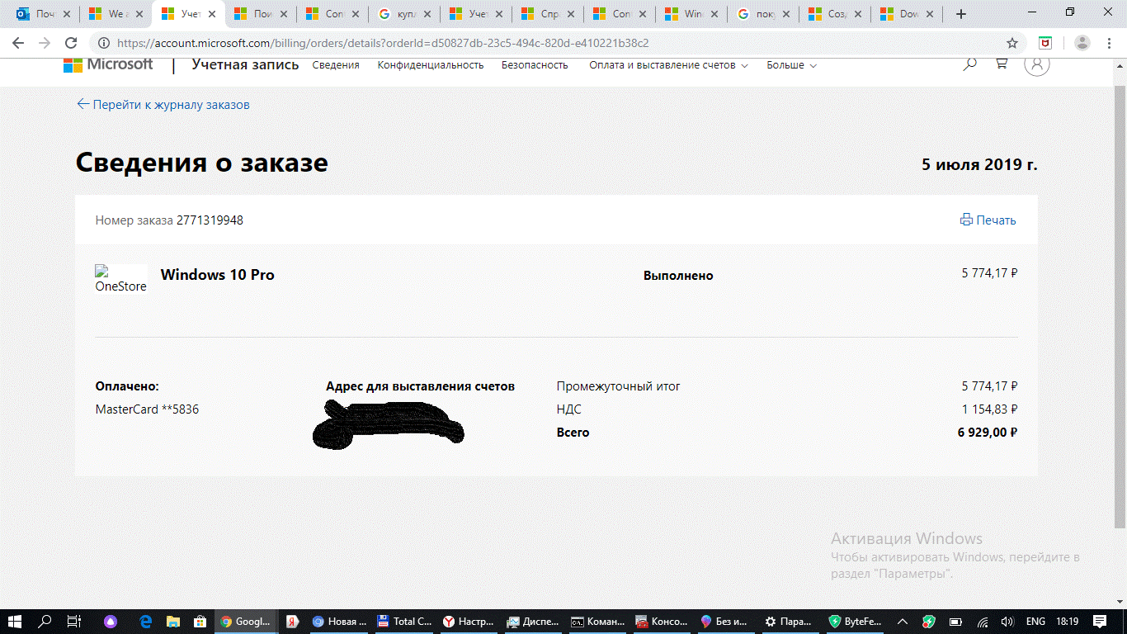Expand the Больше dropdown menu
The height and width of the screenshot is (634, 1127).
[791, 65]
